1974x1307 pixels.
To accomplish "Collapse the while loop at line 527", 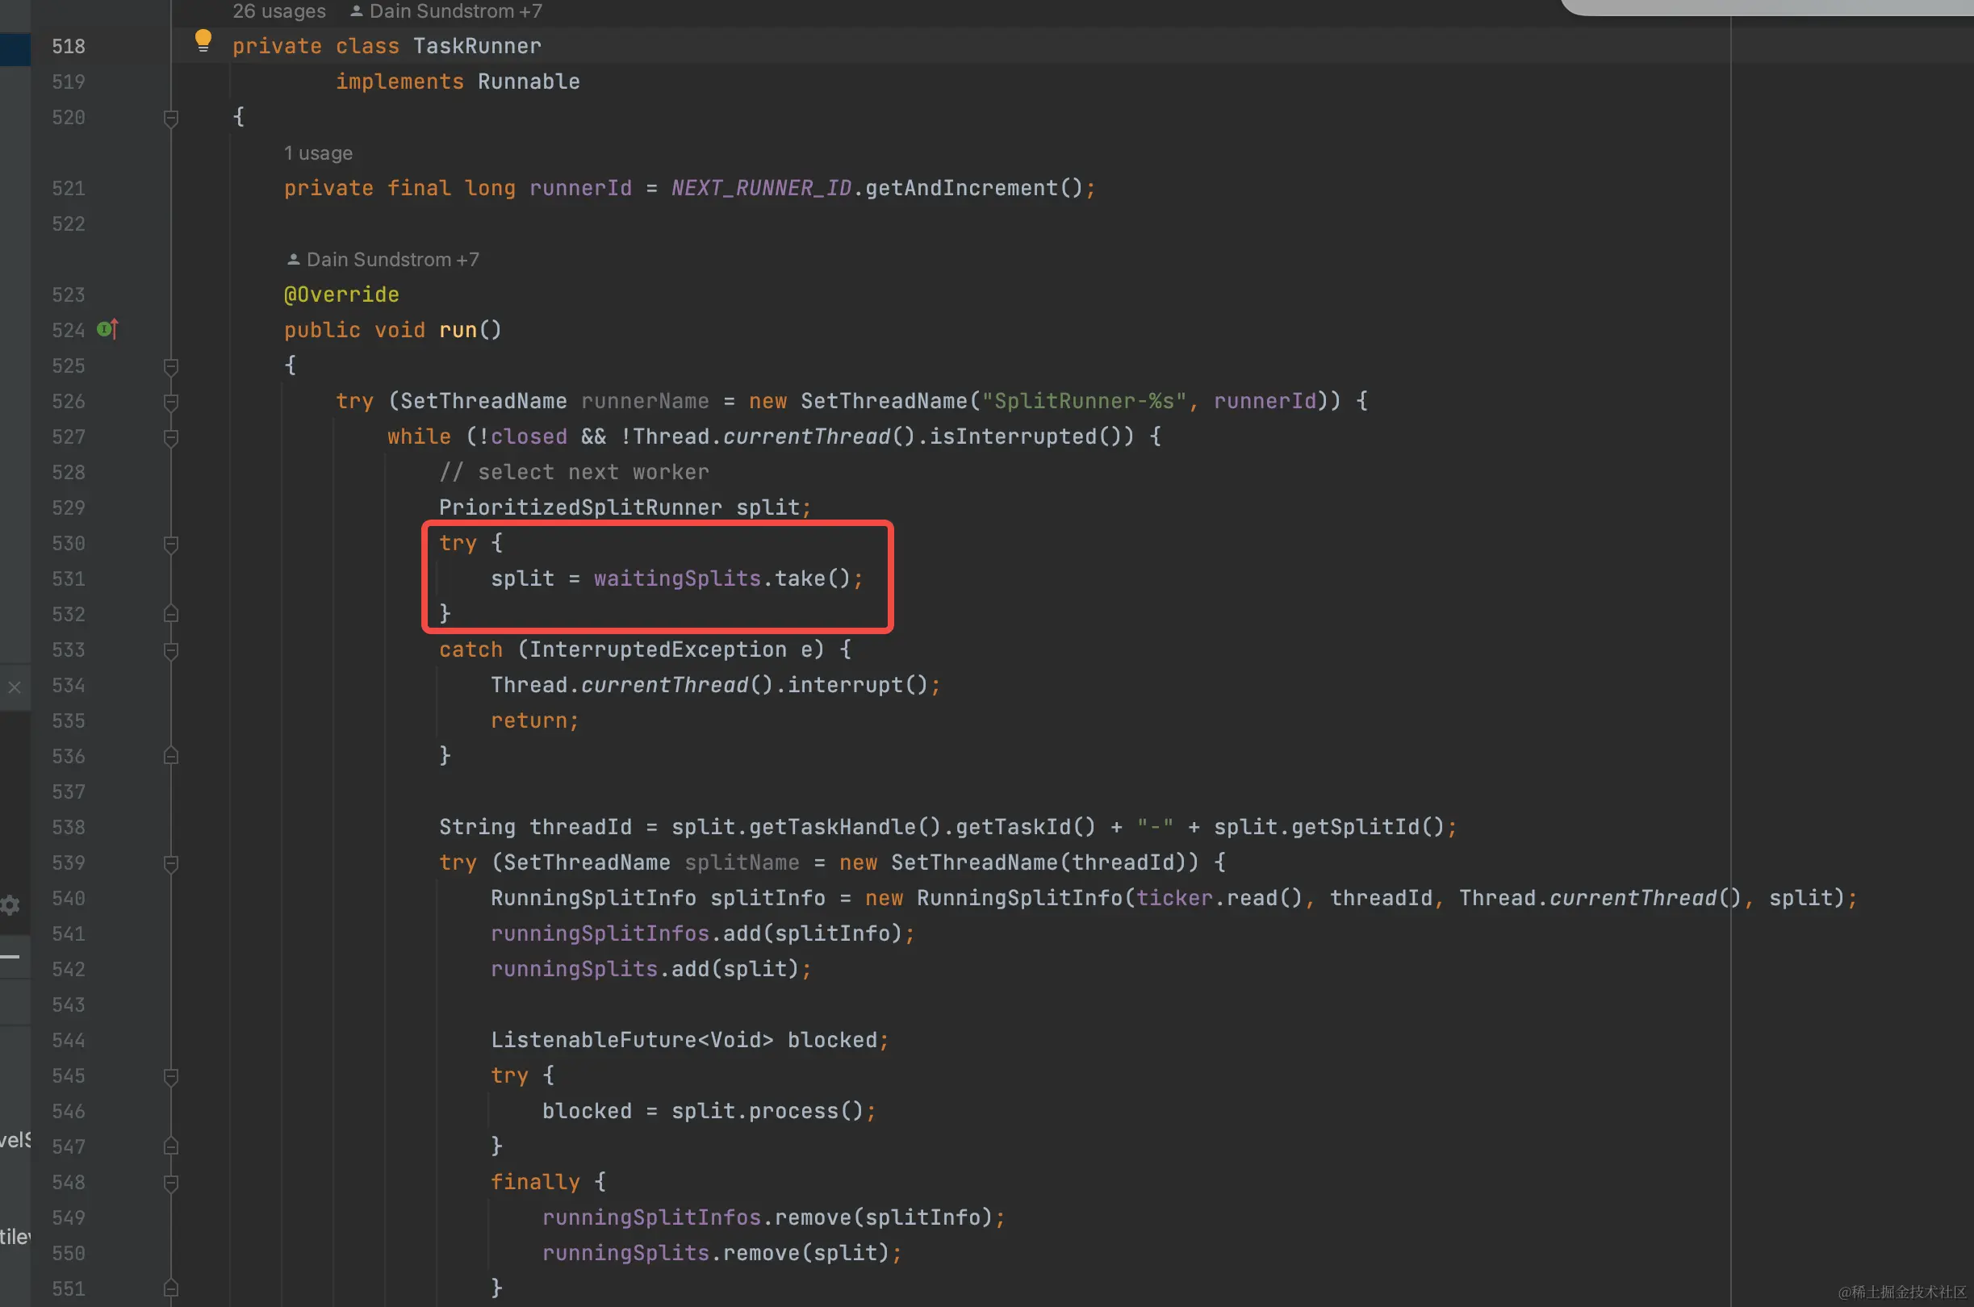I will [171, 436].
